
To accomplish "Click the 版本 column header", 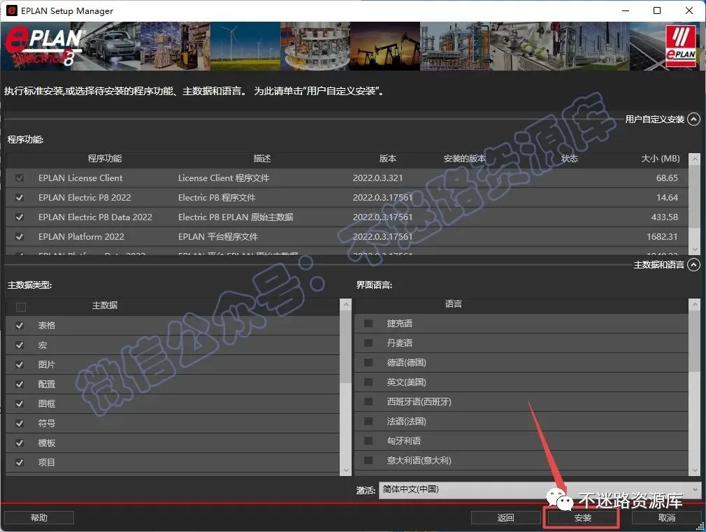I will (388, 159).
